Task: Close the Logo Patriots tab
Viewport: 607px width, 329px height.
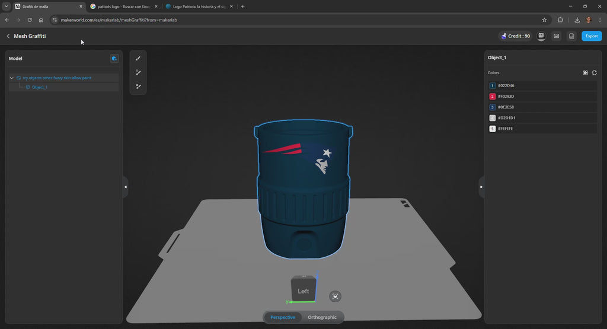Action: coord(231,7)
